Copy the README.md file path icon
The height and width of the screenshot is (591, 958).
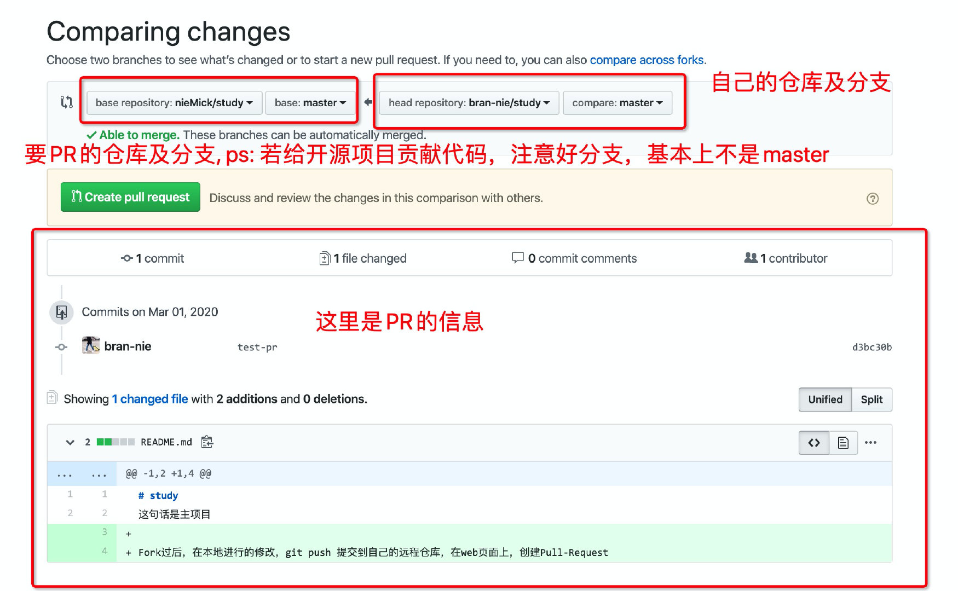(207, 442)
